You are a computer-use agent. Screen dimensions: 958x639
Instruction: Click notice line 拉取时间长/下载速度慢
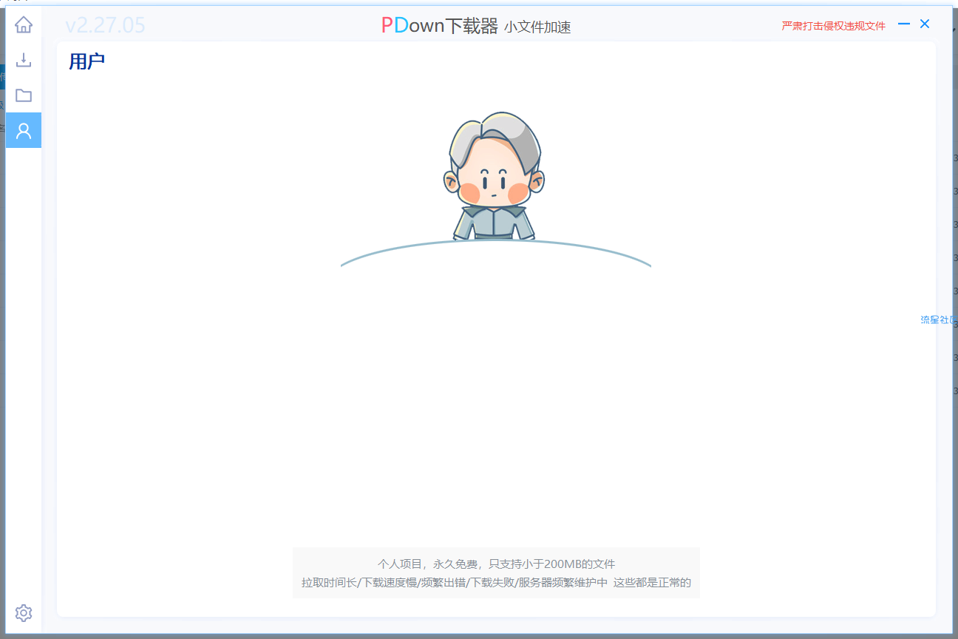(496, 583)
